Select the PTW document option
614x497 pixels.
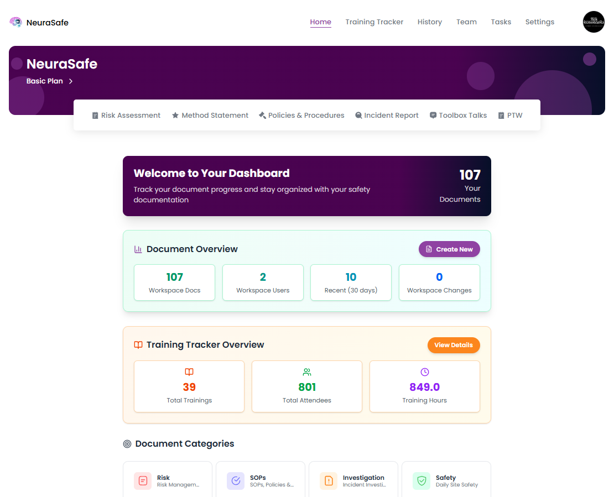pos(511,116)
